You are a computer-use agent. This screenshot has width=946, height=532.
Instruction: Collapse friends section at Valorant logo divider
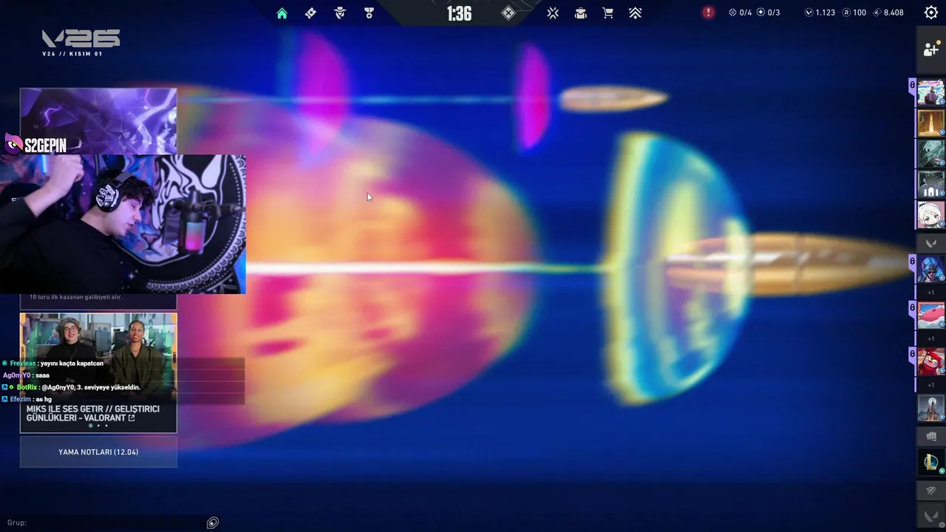[930, 242]
